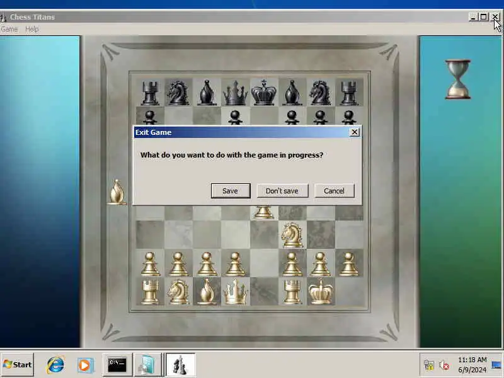The image size is (504, 378).
Task: Select the black knight beside the left rook
Action: point(178,93)
